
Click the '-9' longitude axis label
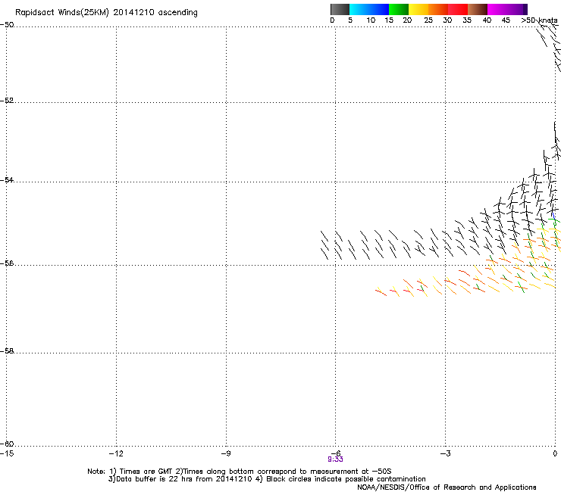click(225, 453)
